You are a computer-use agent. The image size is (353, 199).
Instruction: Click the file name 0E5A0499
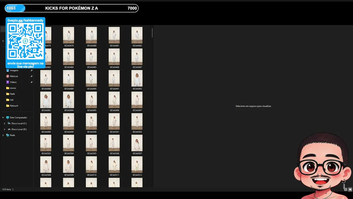click(69, 132)
